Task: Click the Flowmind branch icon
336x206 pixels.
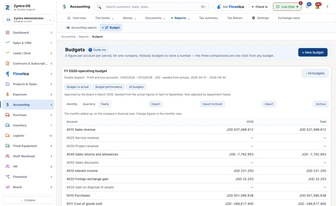Action: (x=7, y=177)
